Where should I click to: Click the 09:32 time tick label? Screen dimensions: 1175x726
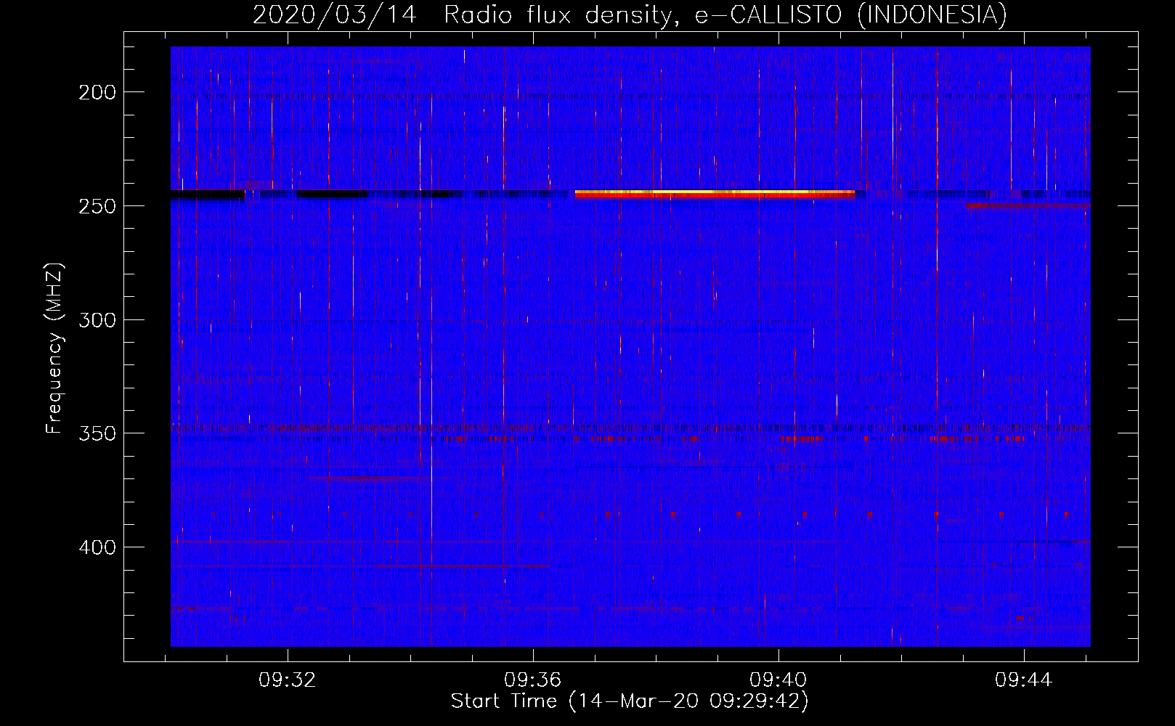coord(288,680)
